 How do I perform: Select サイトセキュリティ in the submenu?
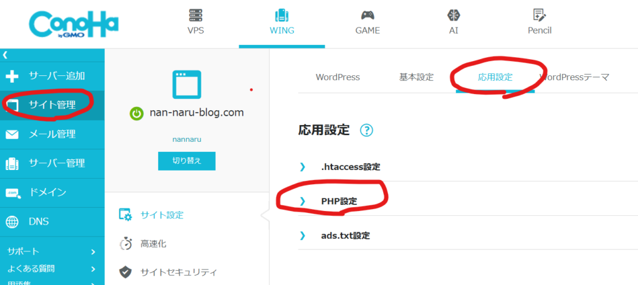(x=179, y=272)
